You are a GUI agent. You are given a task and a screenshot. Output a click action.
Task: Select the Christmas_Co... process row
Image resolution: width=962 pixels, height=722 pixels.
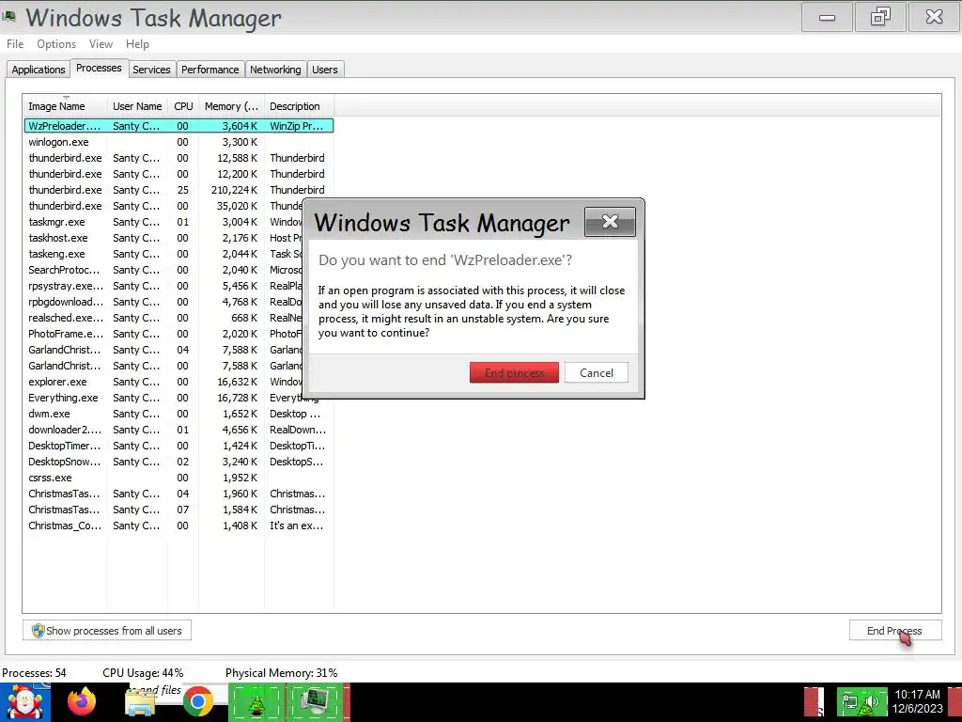pos(178,525)
